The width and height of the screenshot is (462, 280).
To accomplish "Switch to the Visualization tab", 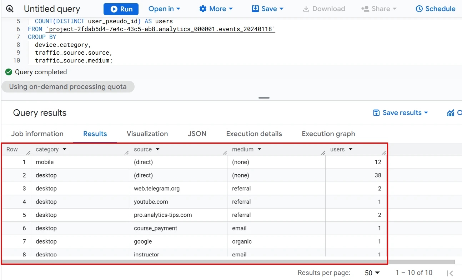I will coord(147,134).
